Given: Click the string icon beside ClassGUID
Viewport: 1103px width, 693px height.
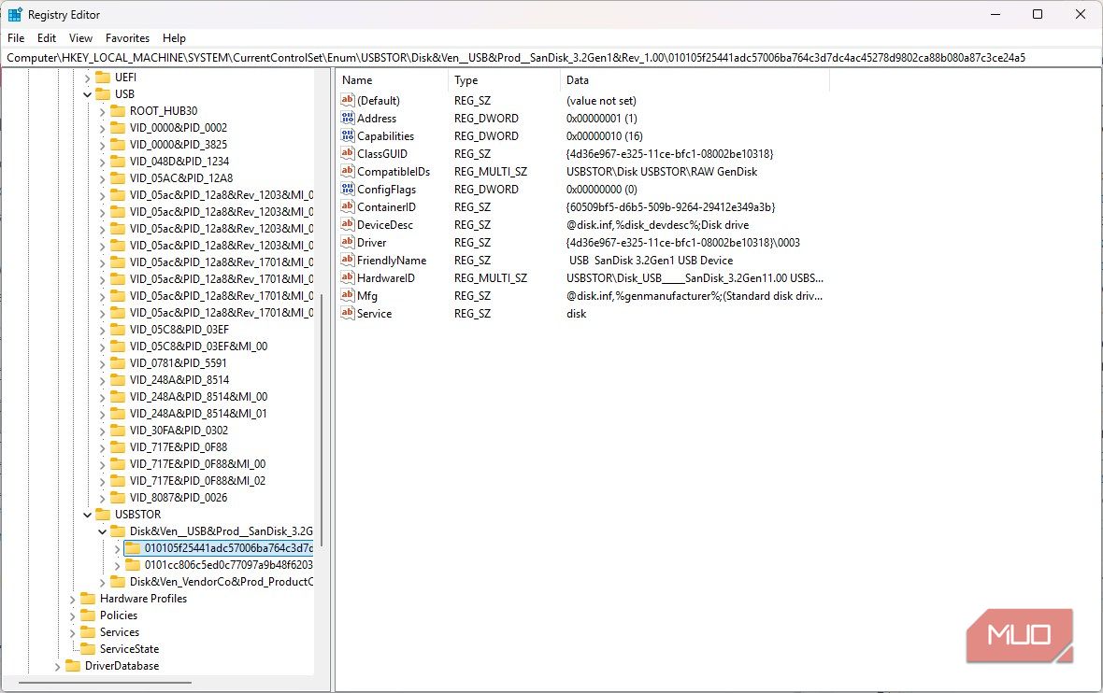Looking at the screenshot, I should [347, 153].
